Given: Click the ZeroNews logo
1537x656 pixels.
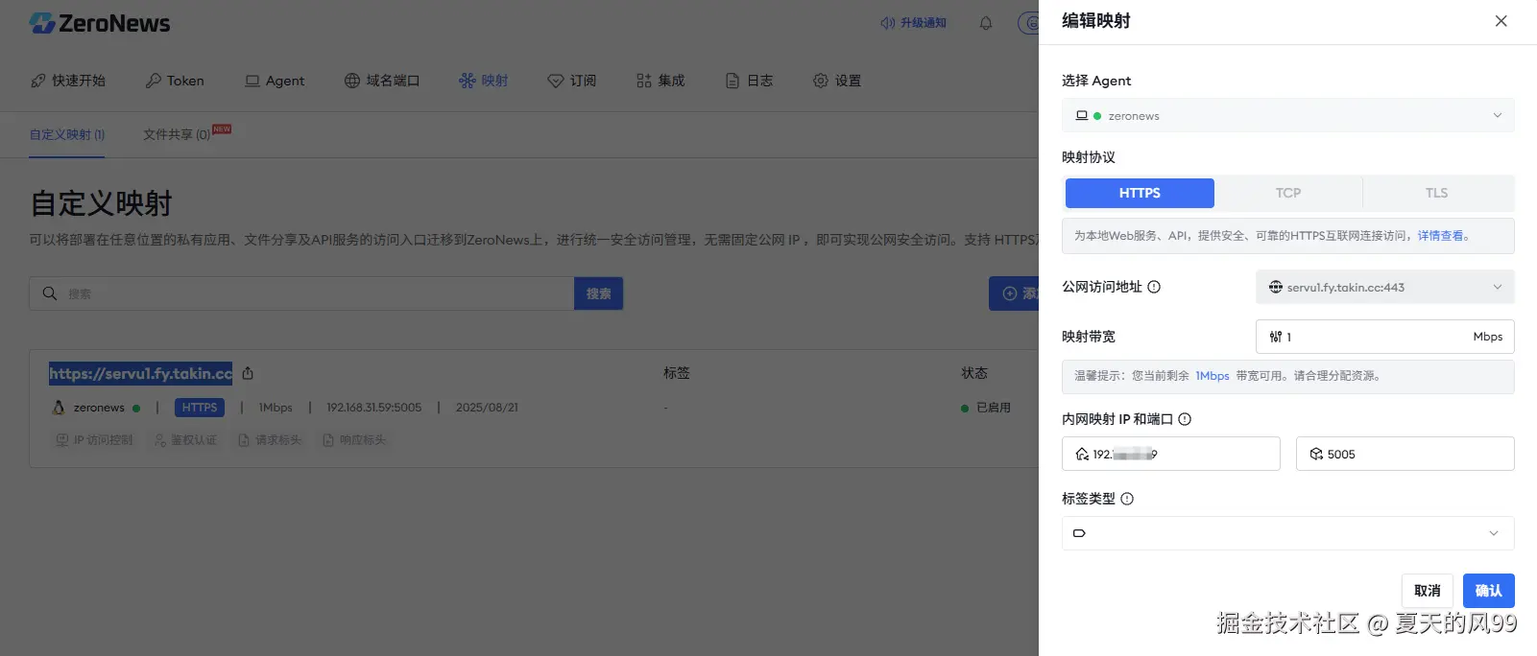Looking at the screenshot, I should tap(100, 23).
